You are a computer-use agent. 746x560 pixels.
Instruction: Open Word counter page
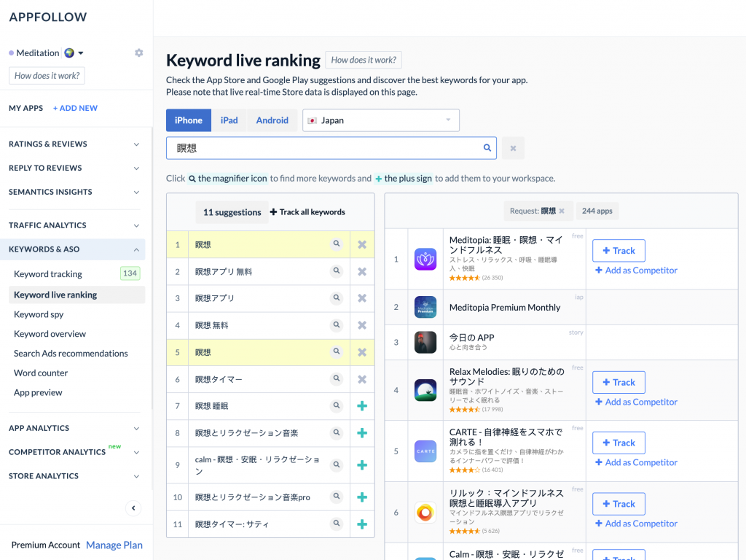[41, 373]
